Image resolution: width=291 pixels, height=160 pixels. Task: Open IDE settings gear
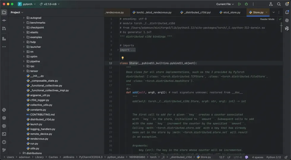[x=287, y=4]
